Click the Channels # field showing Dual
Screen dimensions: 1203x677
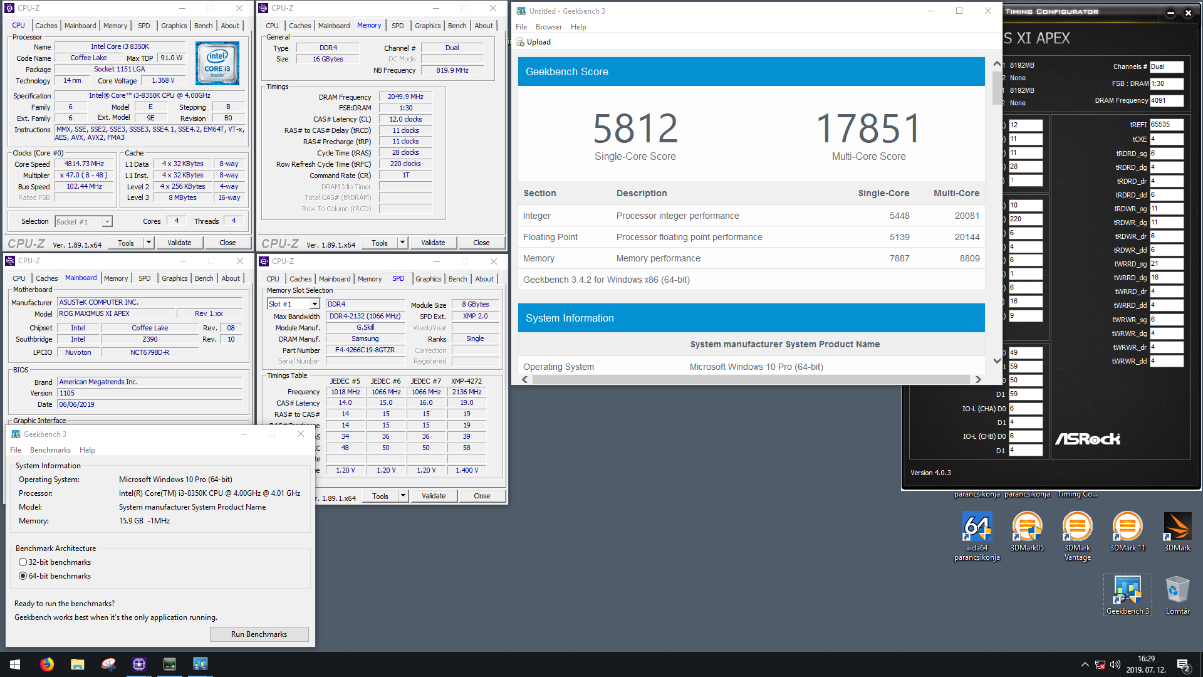click(1166, 66)
